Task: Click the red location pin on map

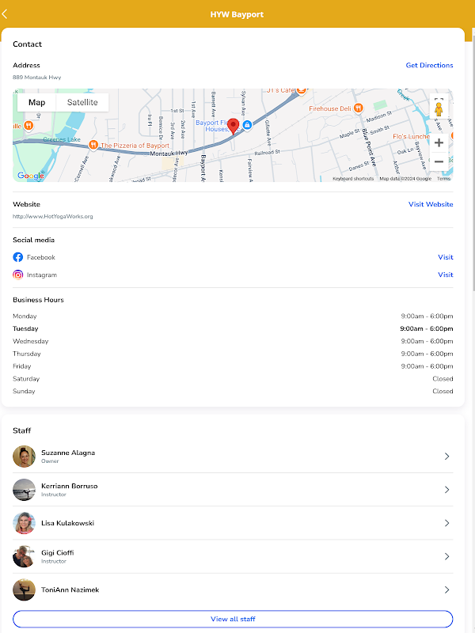Action: [x=233, y=127]
